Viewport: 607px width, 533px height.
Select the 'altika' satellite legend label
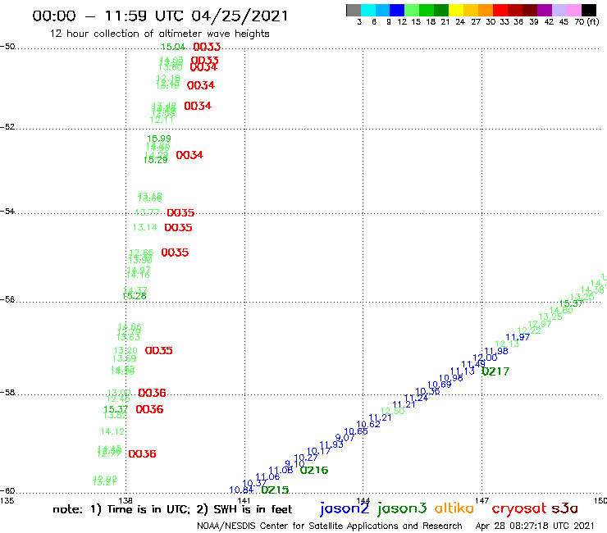point(454,508)
